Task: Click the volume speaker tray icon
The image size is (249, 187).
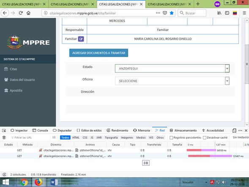Action: pyautogui.click(x=224, y=182)
